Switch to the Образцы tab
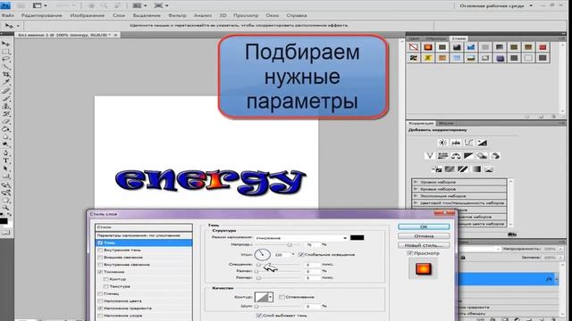The height and width of the screenshot is (321, 572). click(435, 38)
